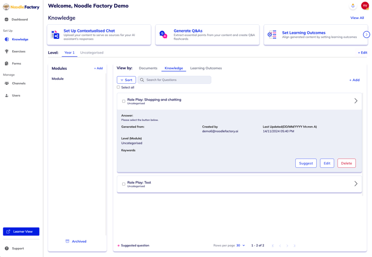The image size is (372, 257).
Task: Switch to the Year 1 level tab
Action: [x=69, y=52]
